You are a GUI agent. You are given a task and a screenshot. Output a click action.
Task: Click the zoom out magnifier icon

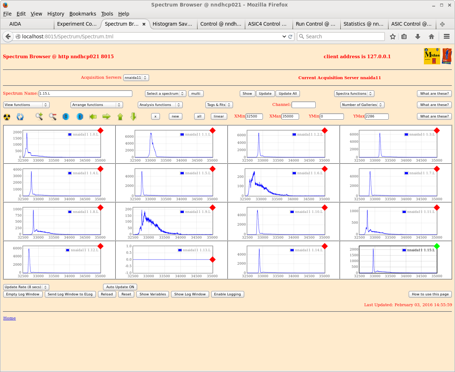point(53,116)
